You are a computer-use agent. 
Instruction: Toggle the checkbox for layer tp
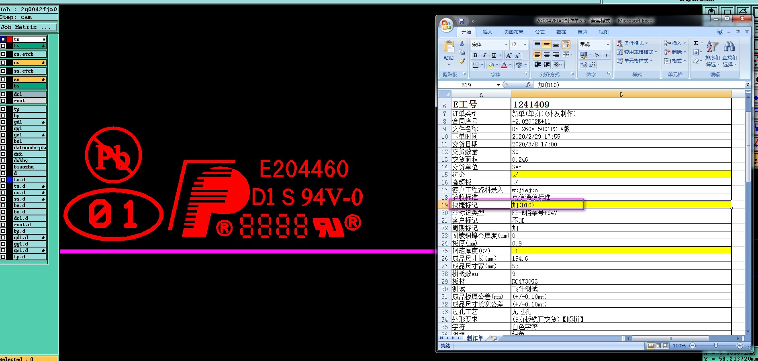3,109
